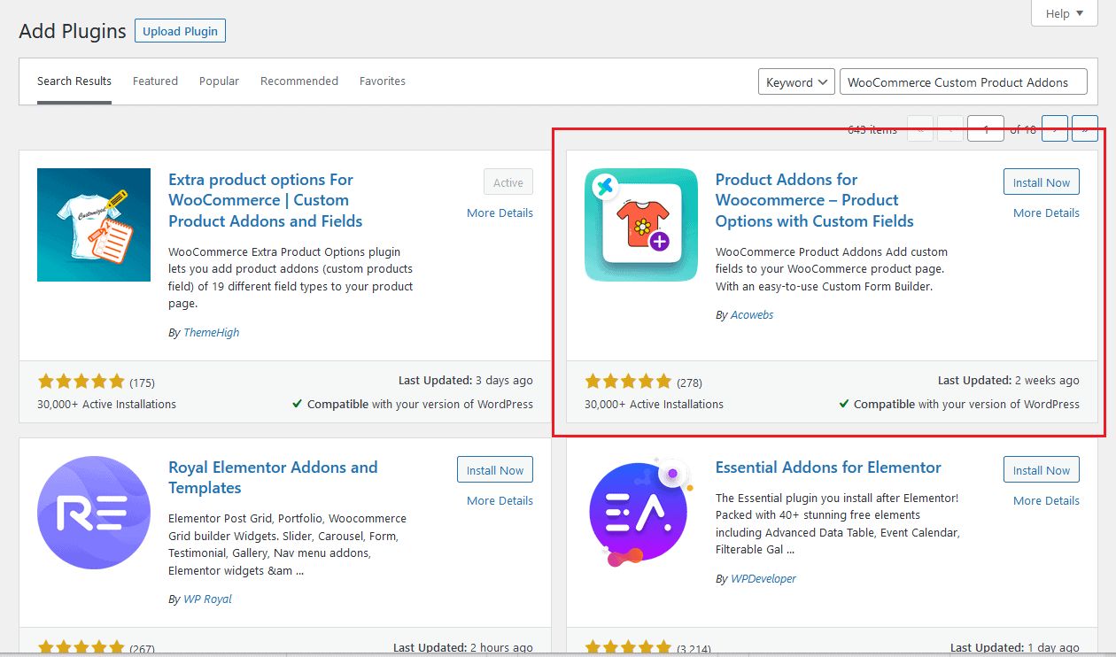1116x657 pixels.
Task: Click the Extra product options T-shirt plugin icon
Action: (x=94, y=225)
